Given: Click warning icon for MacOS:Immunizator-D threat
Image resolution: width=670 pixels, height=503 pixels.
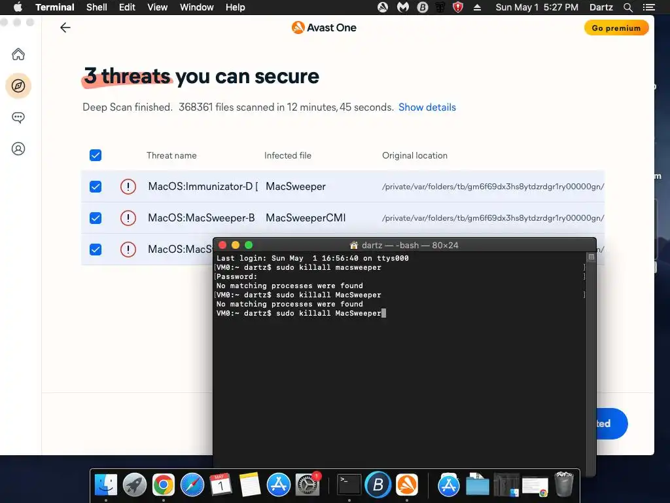Looking at the screenshot, I should 128,187.
